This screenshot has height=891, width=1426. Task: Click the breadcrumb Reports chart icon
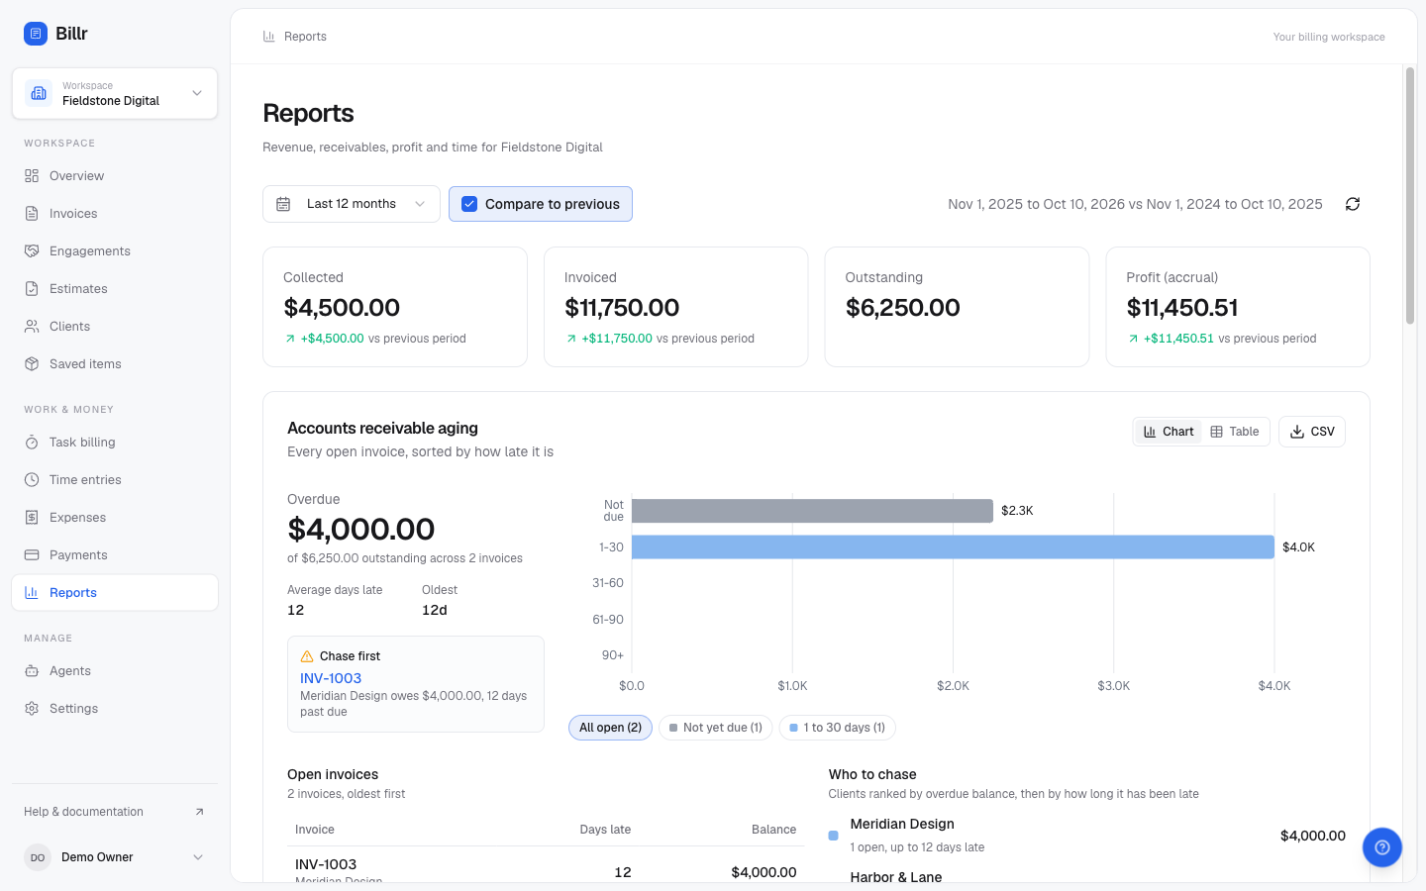pyautogui.click(x=268, y=37)
